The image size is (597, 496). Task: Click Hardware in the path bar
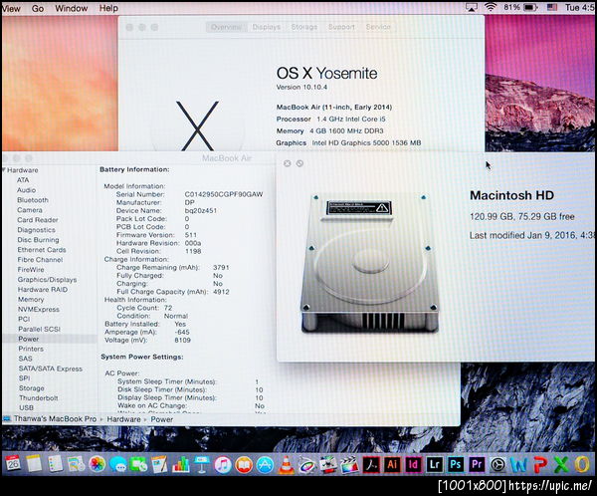(x=123, y=419)
